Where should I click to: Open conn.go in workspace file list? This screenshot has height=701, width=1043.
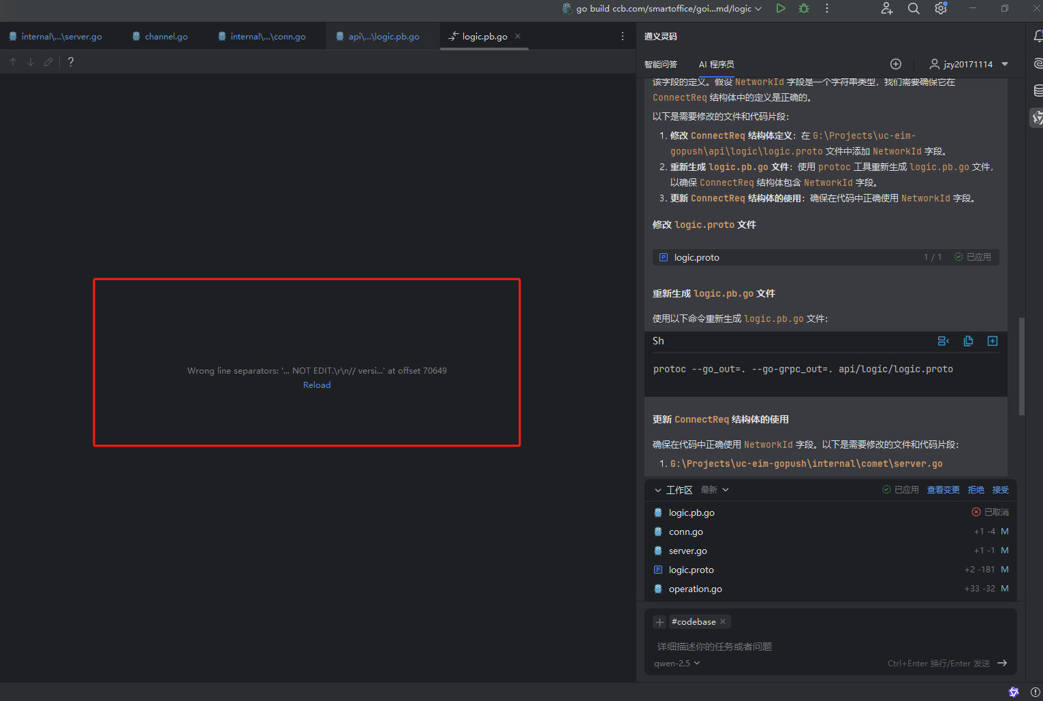[685, 532]
